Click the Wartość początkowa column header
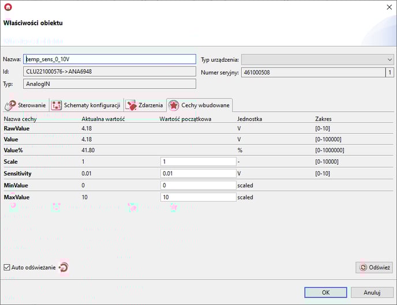This screenshot has width=397, height=305. (x=185, y=119)
